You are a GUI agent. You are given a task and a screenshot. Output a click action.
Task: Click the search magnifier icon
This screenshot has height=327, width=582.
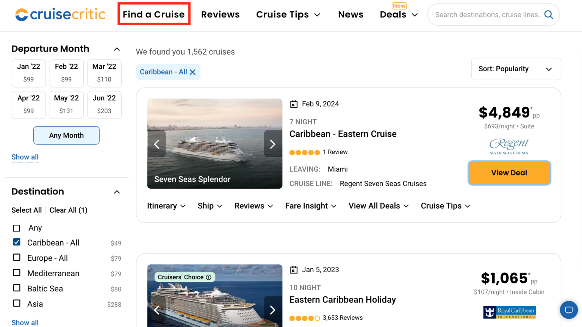[x=549, y=15]
